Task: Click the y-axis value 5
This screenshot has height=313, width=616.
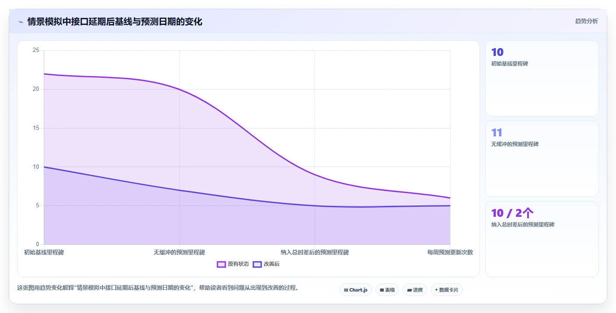Action: pos(38,205)
